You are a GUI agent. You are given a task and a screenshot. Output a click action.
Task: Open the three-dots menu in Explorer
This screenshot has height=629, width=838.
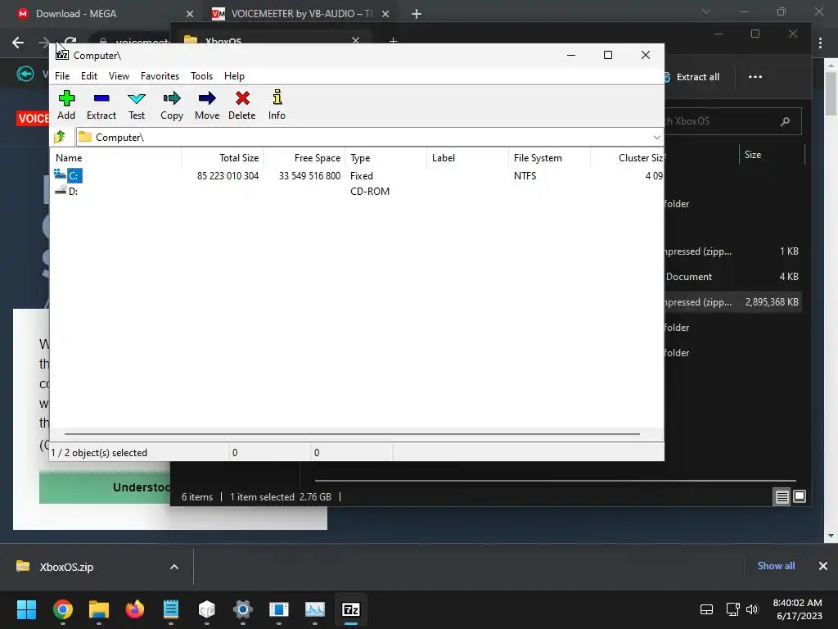coord(755,77)
